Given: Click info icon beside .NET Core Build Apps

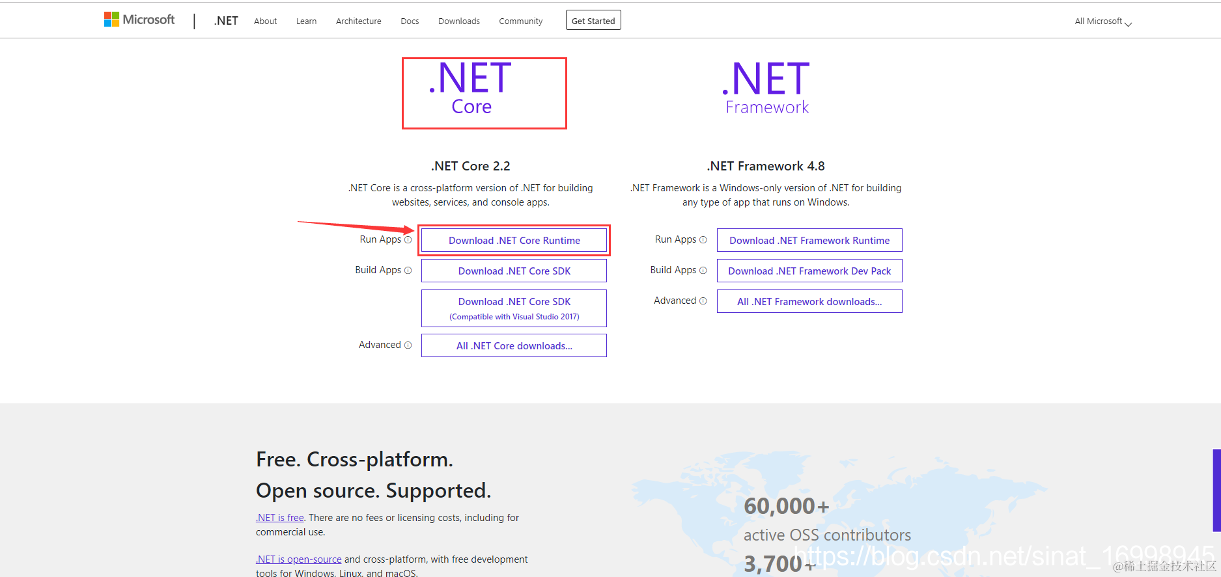Looking at the screenshot, I should (408, 271).
